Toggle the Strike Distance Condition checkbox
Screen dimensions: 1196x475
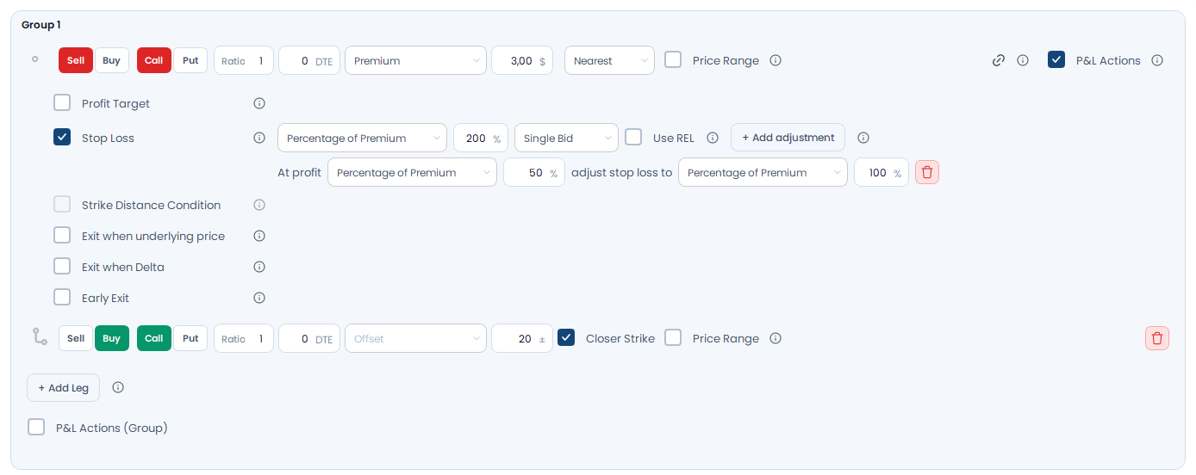[x=62, y=204]
